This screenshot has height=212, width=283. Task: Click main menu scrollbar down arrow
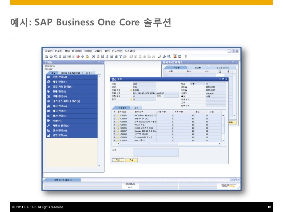[99, 166]
